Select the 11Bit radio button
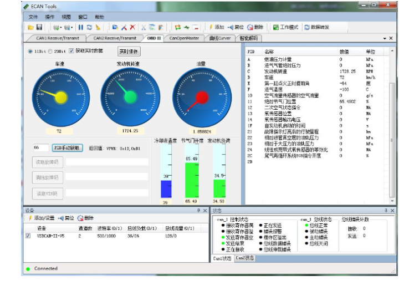The height and width of the screenshot is (281, 404). 30,51
